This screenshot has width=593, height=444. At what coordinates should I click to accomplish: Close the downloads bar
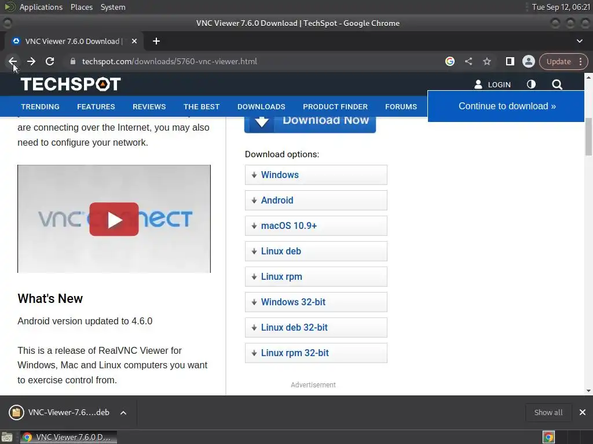(583, 412)
